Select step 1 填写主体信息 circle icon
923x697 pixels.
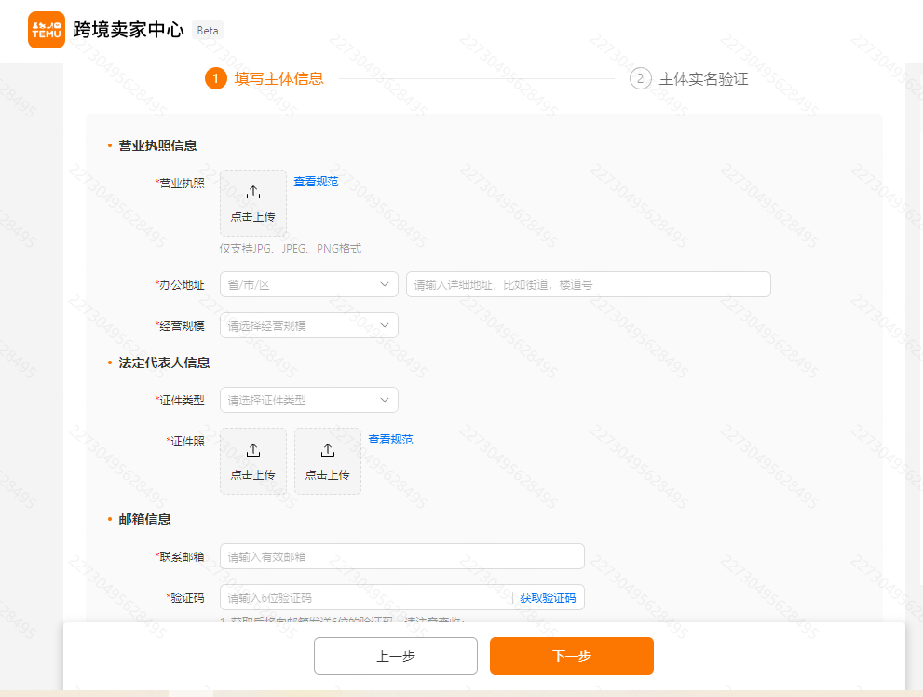point(216,80)
